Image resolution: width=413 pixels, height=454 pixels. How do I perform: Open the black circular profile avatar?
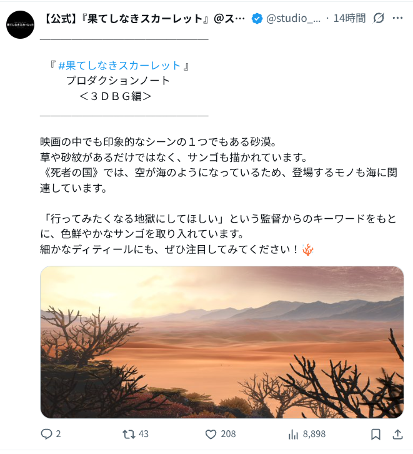tap(20, 24)
